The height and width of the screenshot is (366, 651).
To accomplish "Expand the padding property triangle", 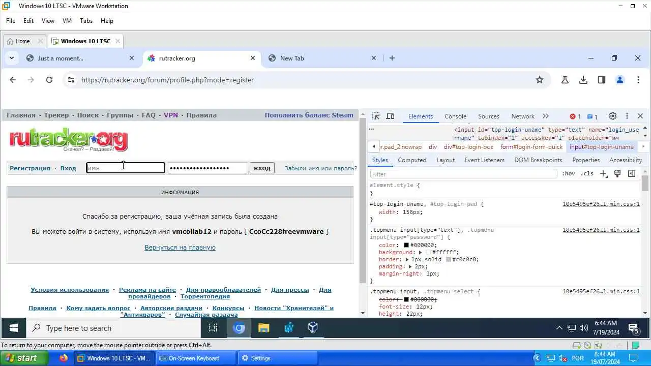I will click(410, 266).
